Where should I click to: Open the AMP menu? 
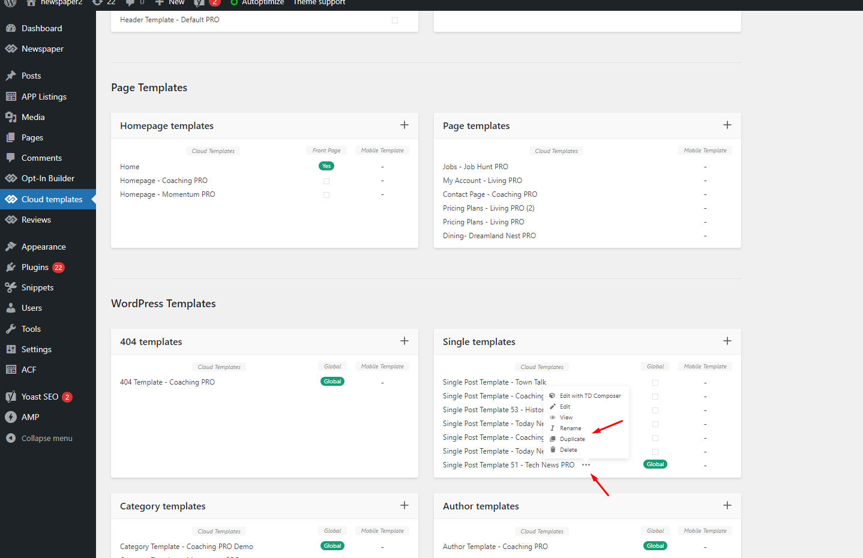click(30, 417)
